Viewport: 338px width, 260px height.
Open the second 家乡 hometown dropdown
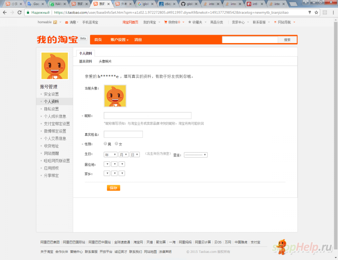coord(114,173)
